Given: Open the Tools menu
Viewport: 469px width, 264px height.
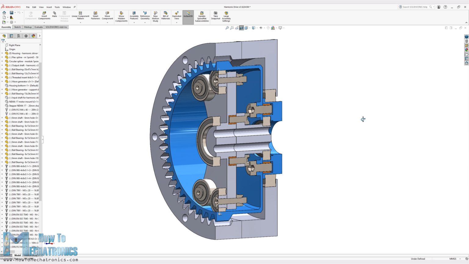Looking at the screenshot, I should pyautogui.click(x=57, y=7).
